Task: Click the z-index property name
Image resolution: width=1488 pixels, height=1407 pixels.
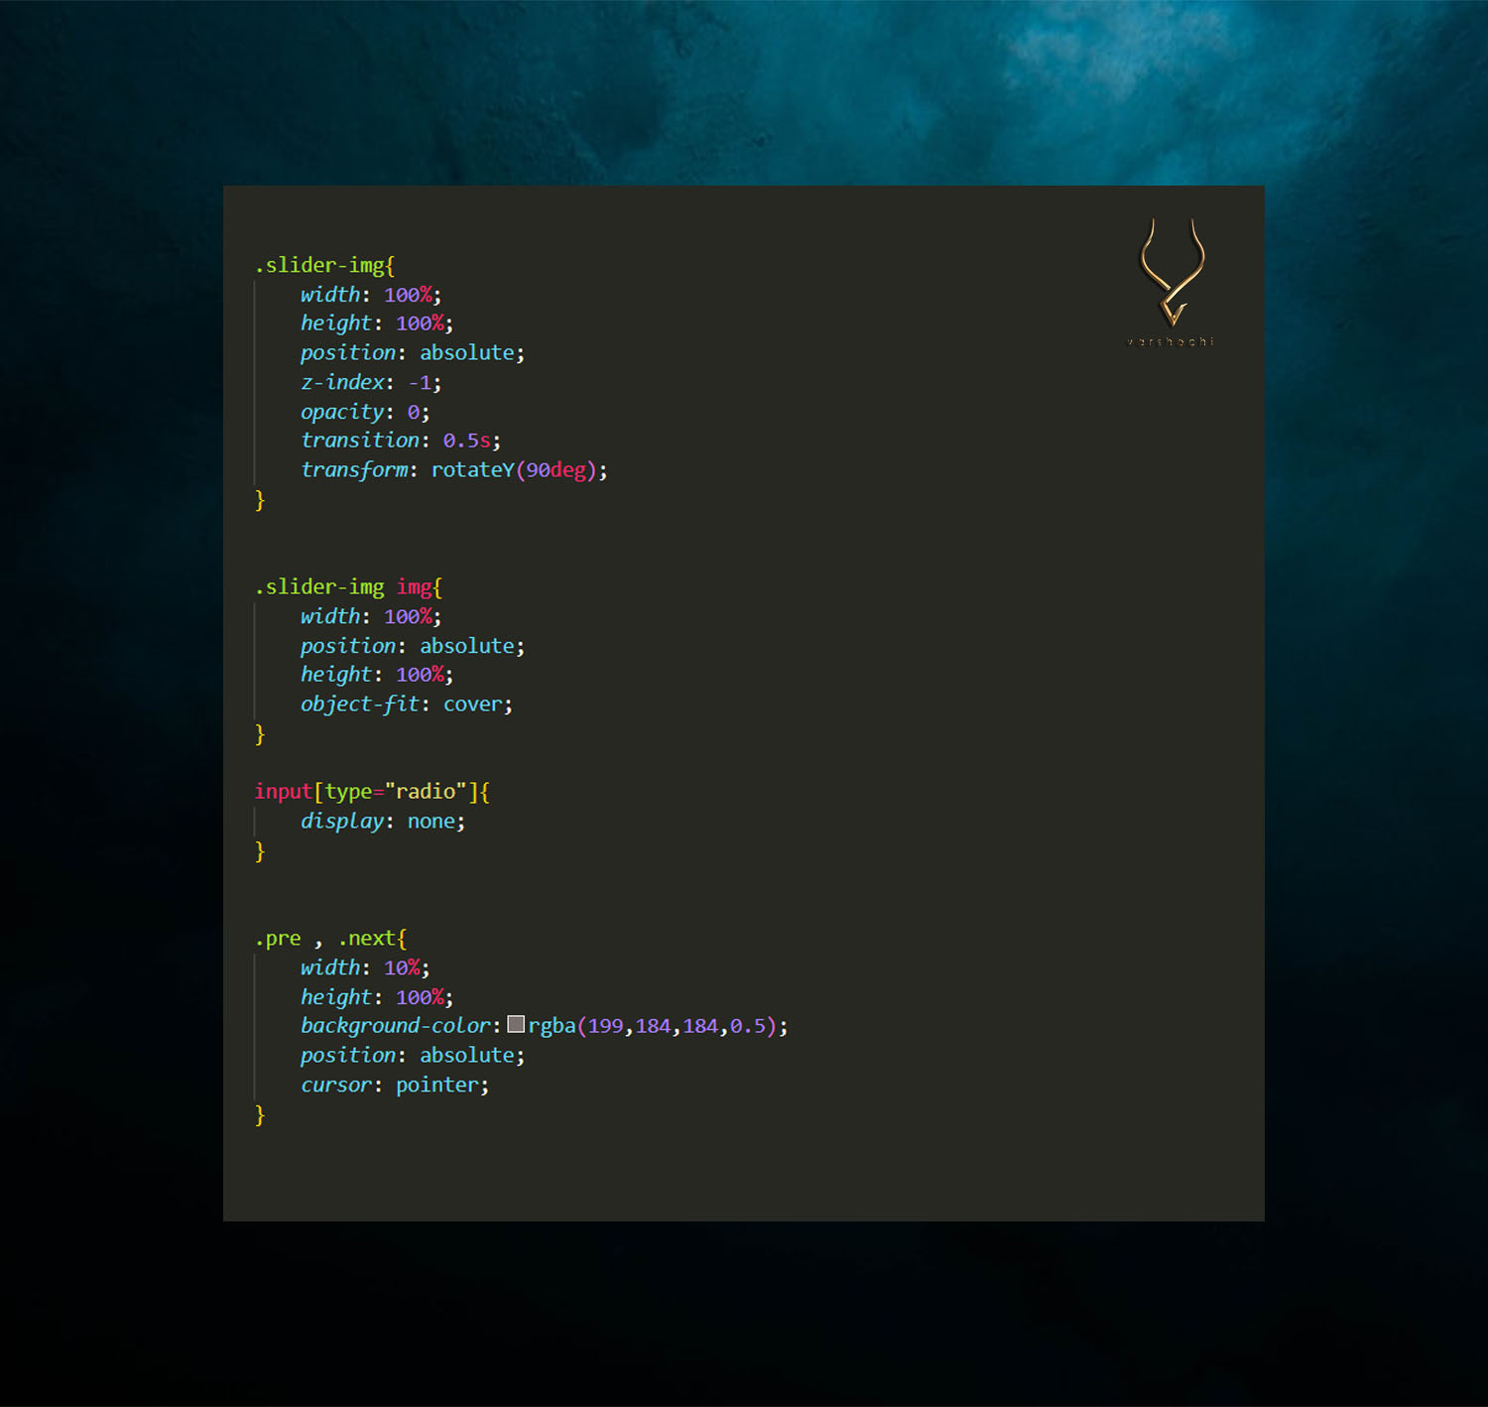Action: pyautogui.click(x=342, y=382)
